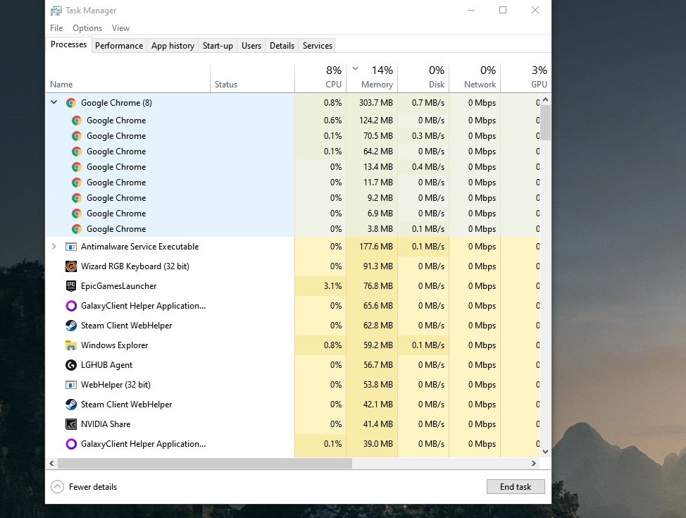Click Chrome icon in 13.4 MB row
Viewport: 686px width, 518px height.
(77, 167)
